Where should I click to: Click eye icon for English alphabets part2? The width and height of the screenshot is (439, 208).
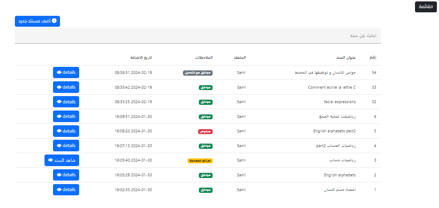(59, 131)
